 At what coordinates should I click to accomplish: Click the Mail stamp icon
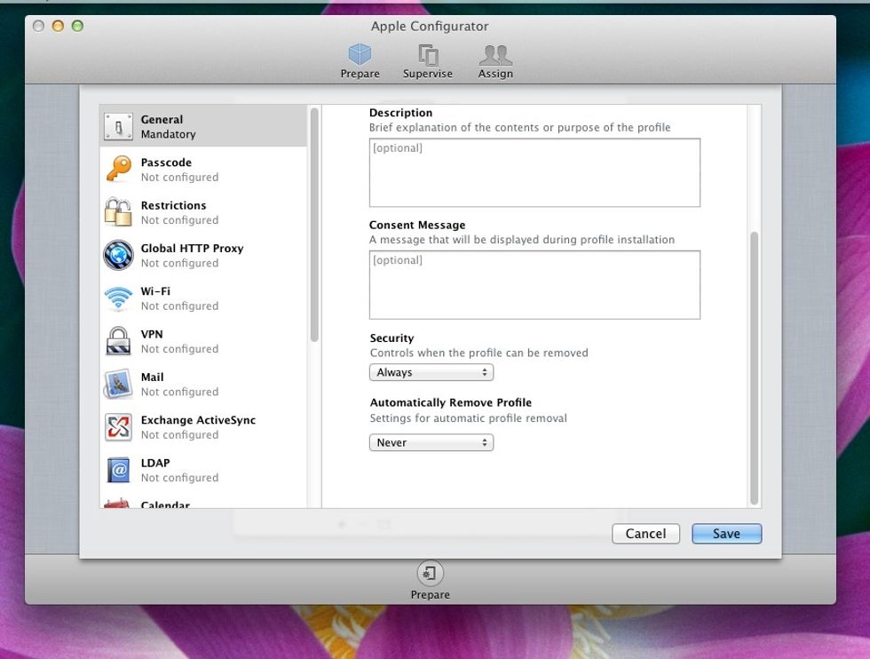point(118,384)
